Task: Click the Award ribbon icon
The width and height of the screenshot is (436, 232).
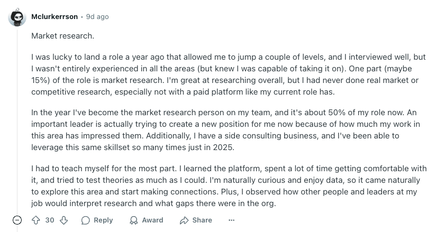Action: click(134, 220)
